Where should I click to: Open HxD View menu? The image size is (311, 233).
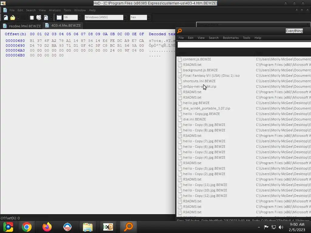pos(42,10)
